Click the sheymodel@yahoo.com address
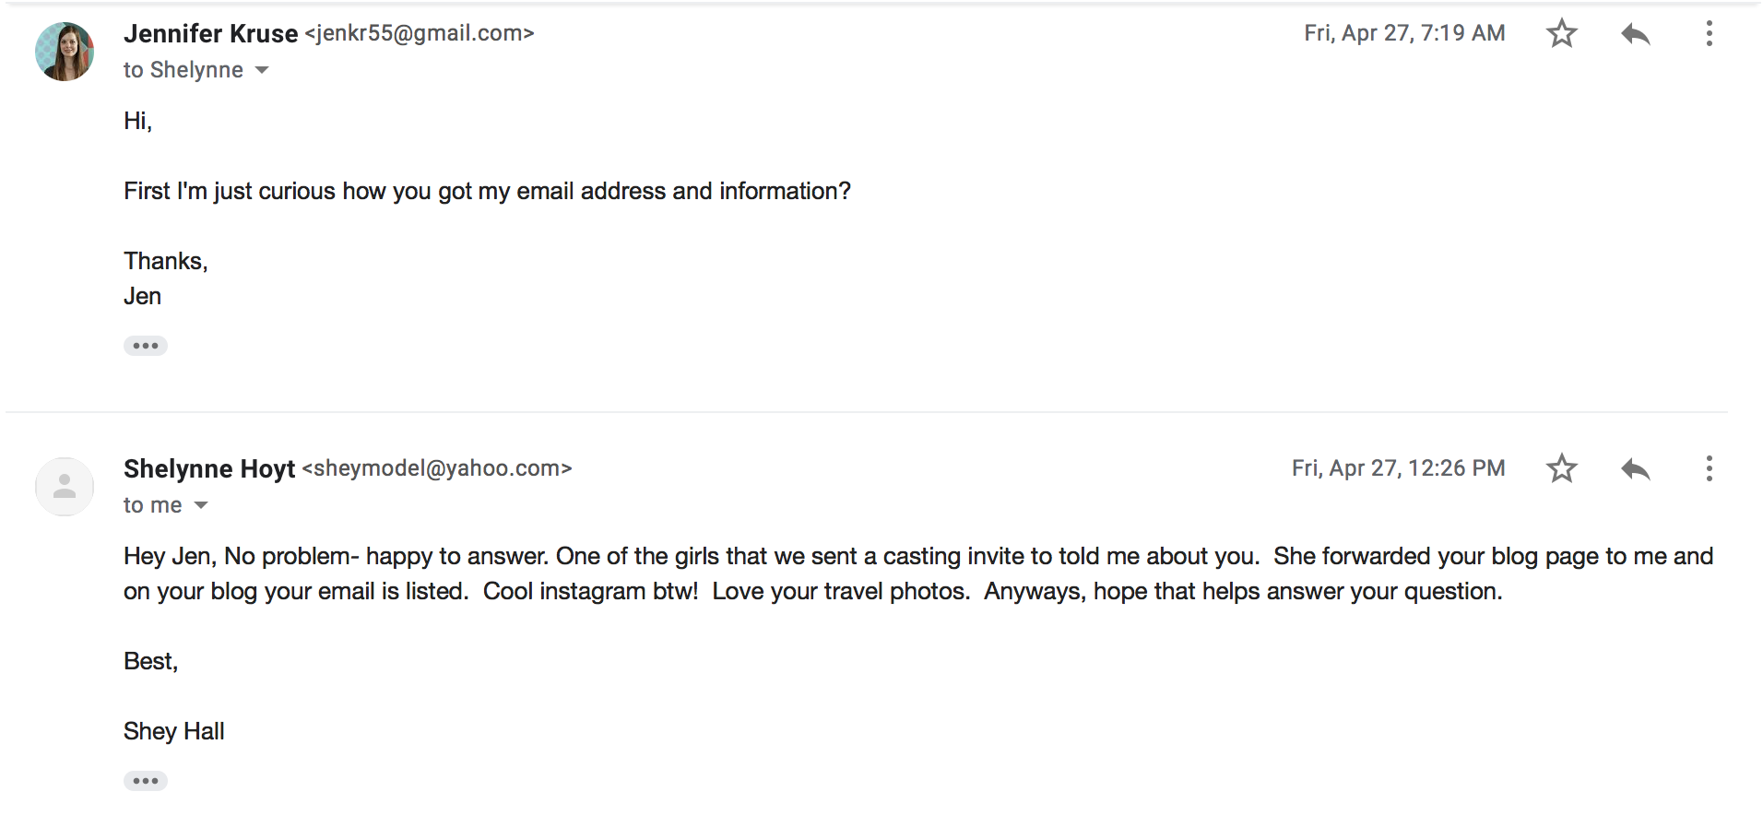This screenshot has height=839, width=1763. (x=437, y=468)
